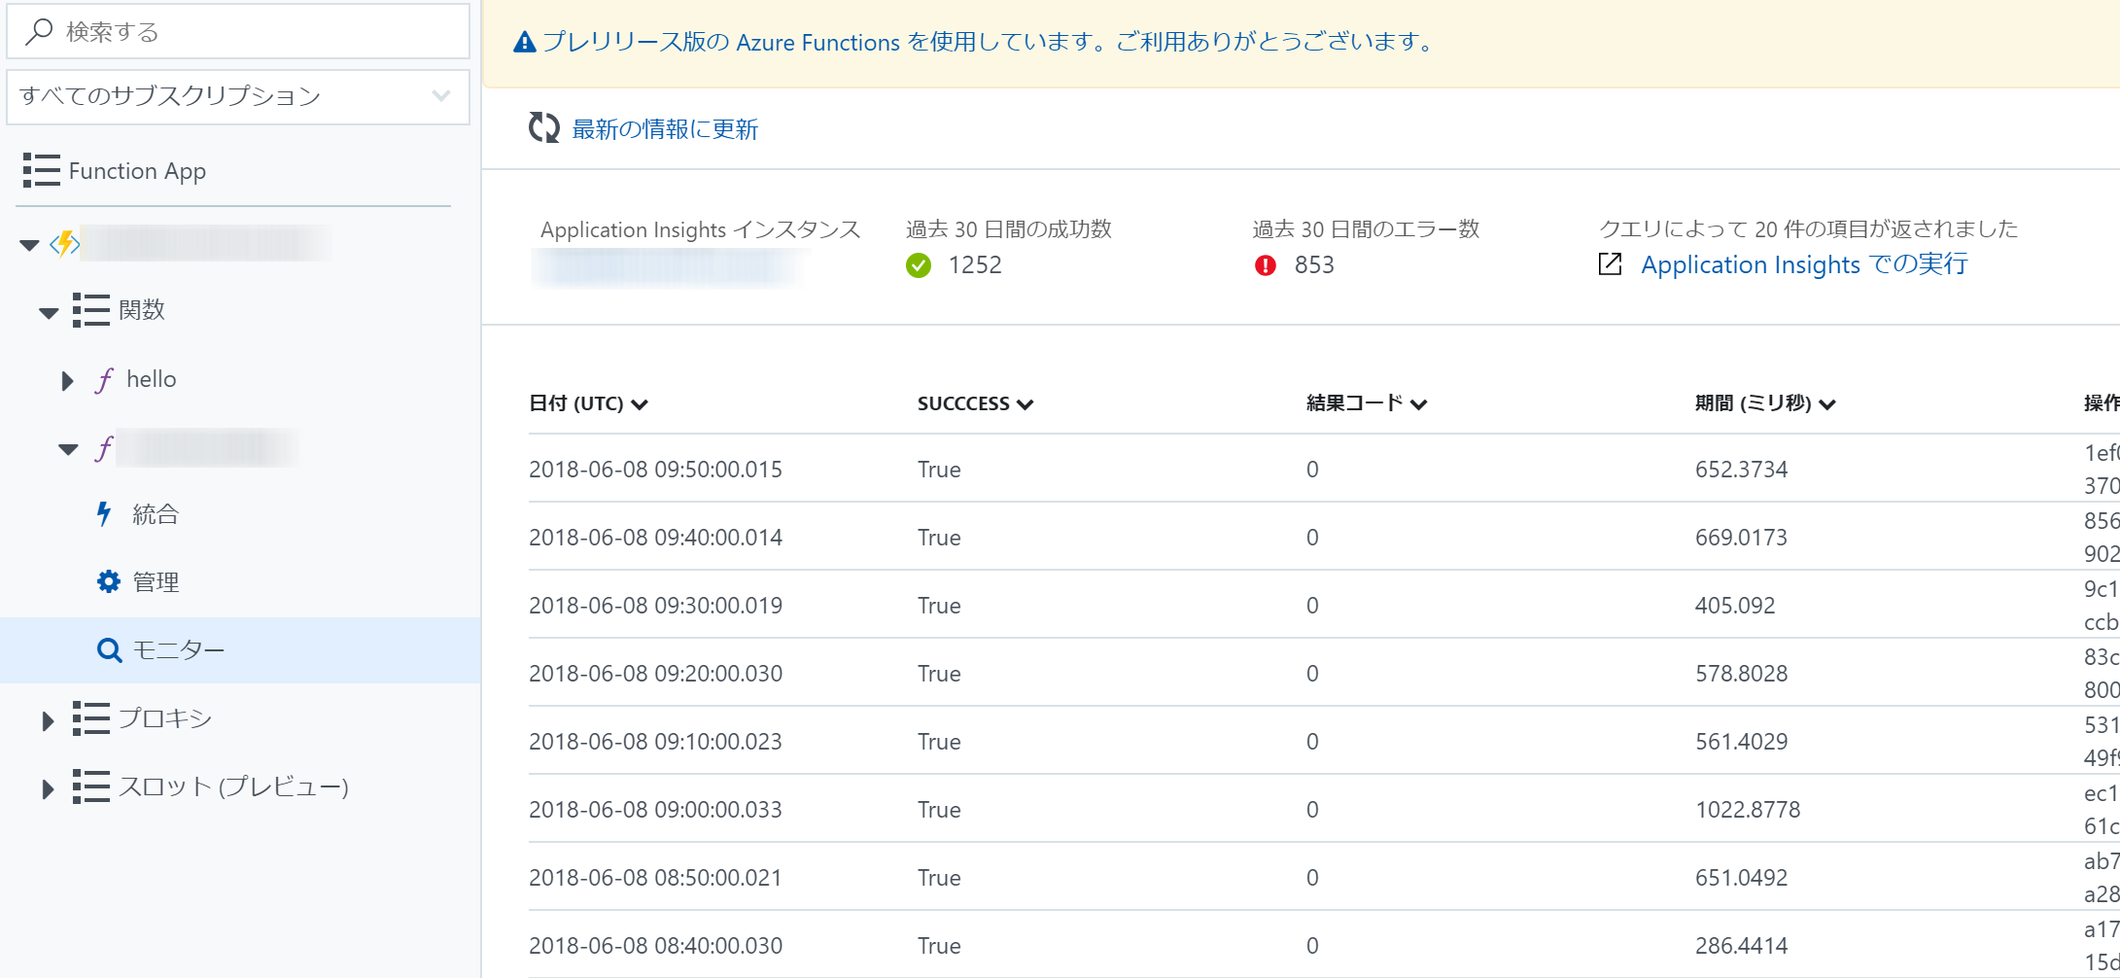The image size is (2120, 978).
Task: Expand the プロキシ section
Action: click(48, 720)
